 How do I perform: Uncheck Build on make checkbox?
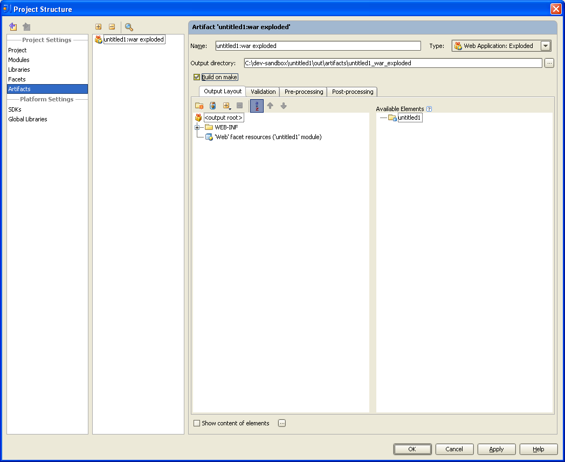pos(197,77)
